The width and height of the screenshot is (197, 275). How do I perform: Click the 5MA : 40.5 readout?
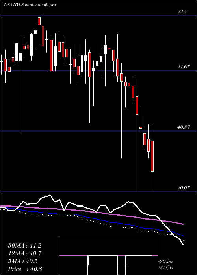tap(23, 261)
